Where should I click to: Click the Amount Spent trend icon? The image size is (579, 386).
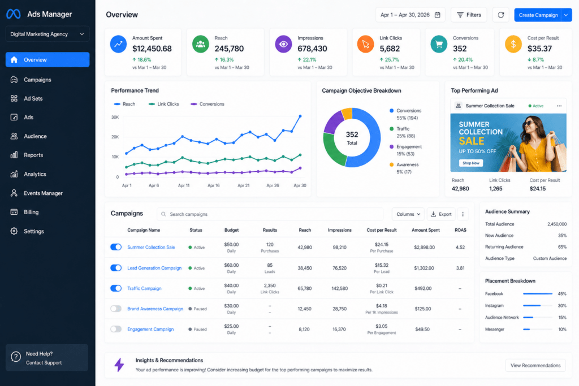(x=118, y=44)
